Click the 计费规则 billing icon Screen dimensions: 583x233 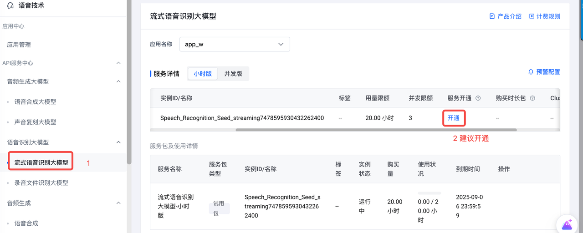click(532, 16)
